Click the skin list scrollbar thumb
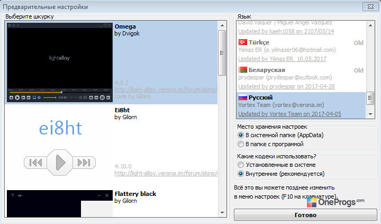The image size is (381, 224). tap(222, 53)
